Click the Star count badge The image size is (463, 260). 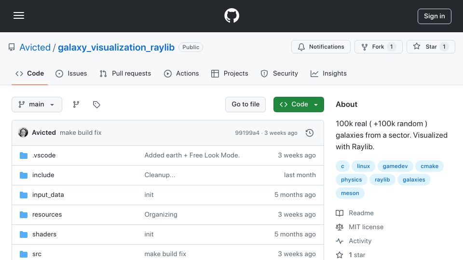pyautogui.click(x=444, y=47)
